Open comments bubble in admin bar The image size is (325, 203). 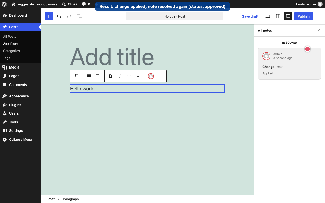point(86,4)
